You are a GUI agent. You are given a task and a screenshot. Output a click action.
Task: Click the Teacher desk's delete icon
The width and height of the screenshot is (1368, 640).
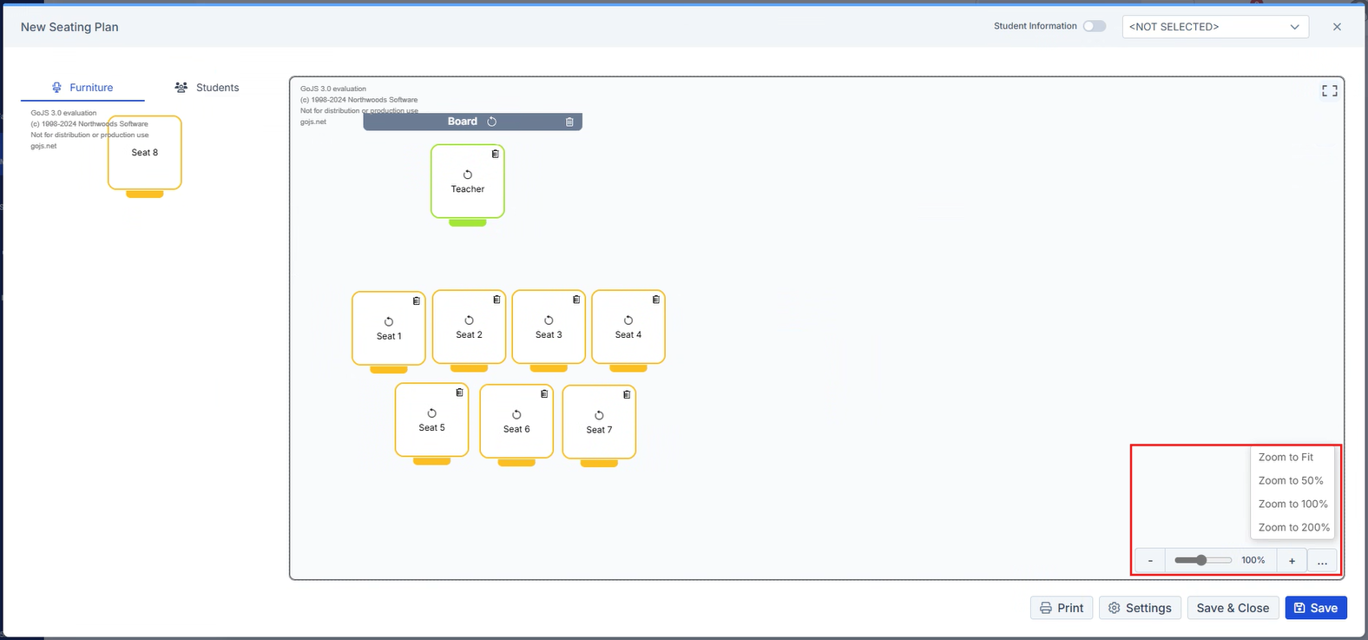pyautogui.click(x=496, y=154)
